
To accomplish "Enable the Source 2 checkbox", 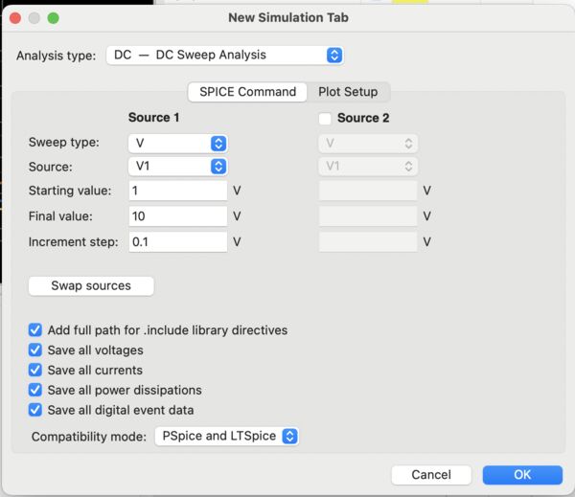I will [325, 119].
